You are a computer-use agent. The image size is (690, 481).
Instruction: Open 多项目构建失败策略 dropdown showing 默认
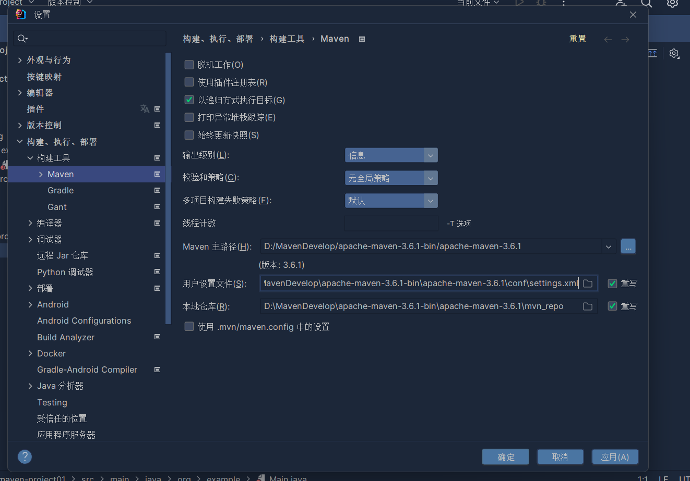click(x=391, y=201)
